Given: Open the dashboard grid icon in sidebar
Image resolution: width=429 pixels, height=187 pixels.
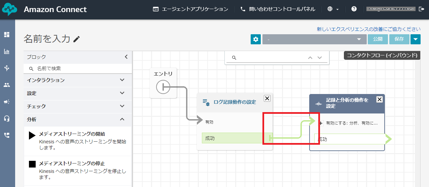Looking at the screenshot, I should click(7, 35).
